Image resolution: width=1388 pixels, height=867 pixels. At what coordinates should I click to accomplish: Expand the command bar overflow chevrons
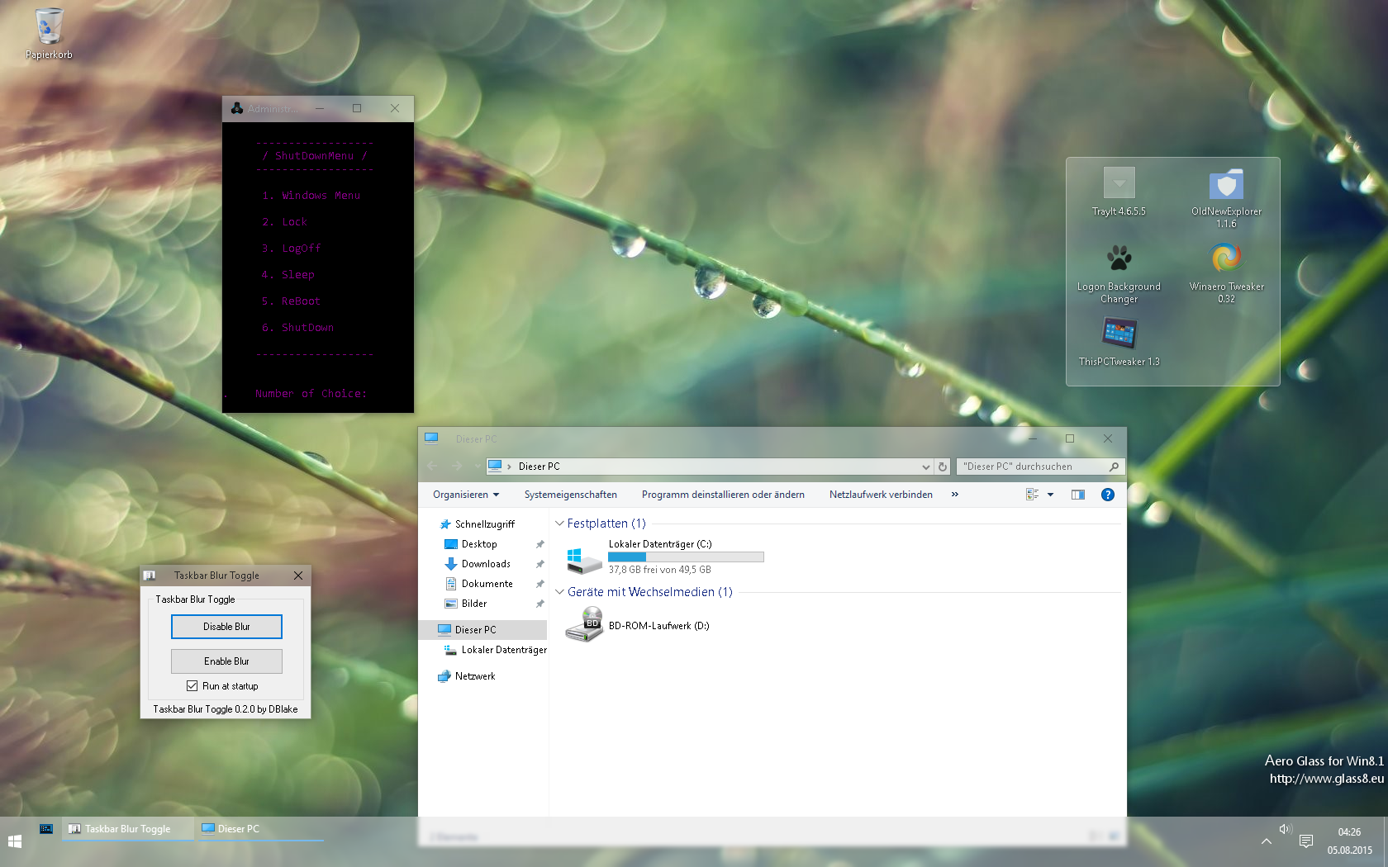click(x=955, y=495)
